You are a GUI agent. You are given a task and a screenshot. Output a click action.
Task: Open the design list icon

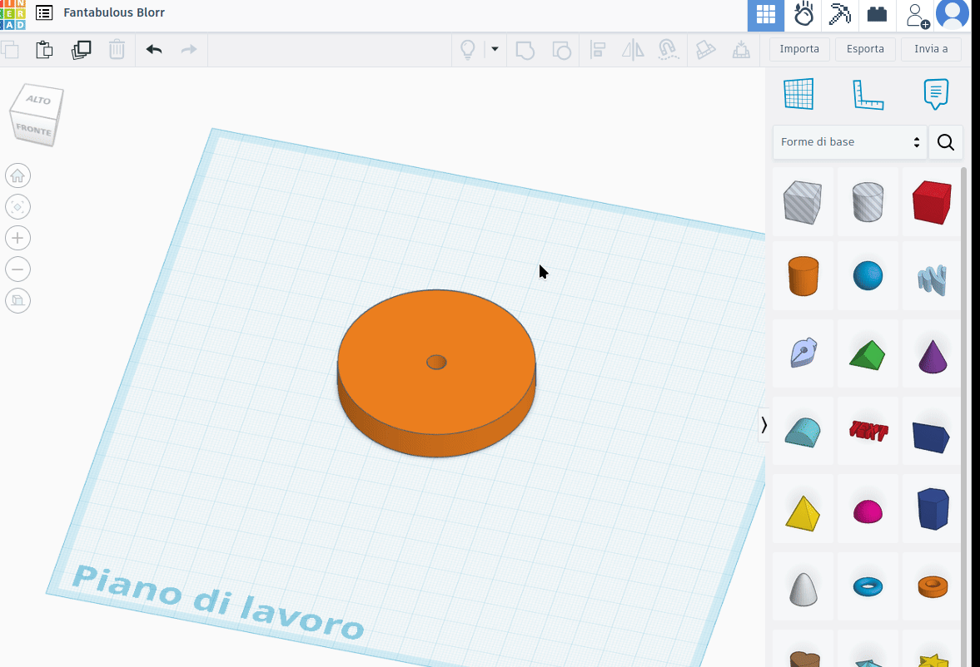point(44,12)
